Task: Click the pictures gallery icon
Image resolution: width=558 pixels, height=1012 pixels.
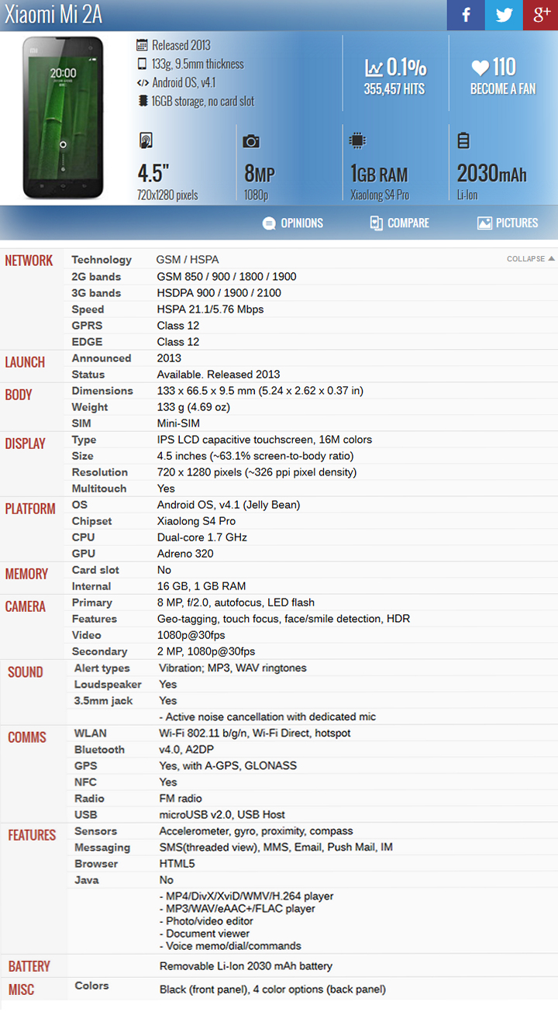Action: tap(484, 223)
